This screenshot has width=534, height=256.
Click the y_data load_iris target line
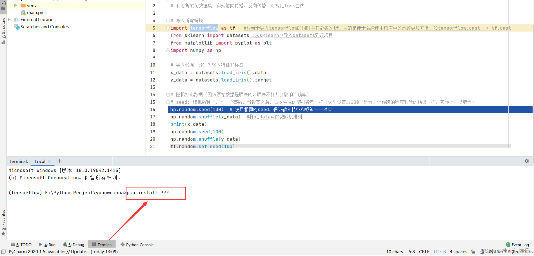[x=221, y=80]
